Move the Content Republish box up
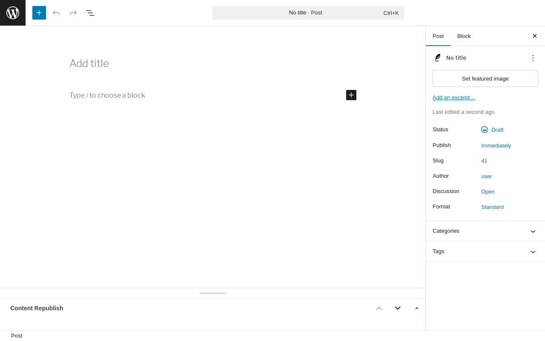Viewport: 545px width, 341px height. (379, 308)
